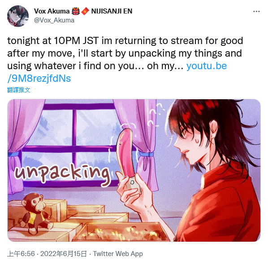Click Vox Akuma's round profile avatar

(18, 16)
